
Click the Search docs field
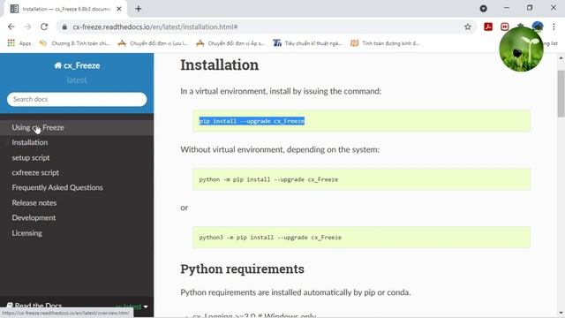coord(77,99)
